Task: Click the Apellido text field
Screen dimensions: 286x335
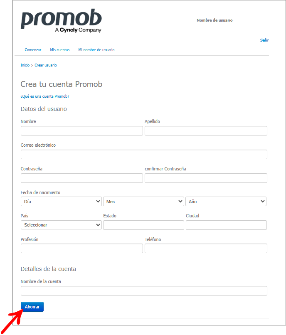Action: (x=206, y=131)
